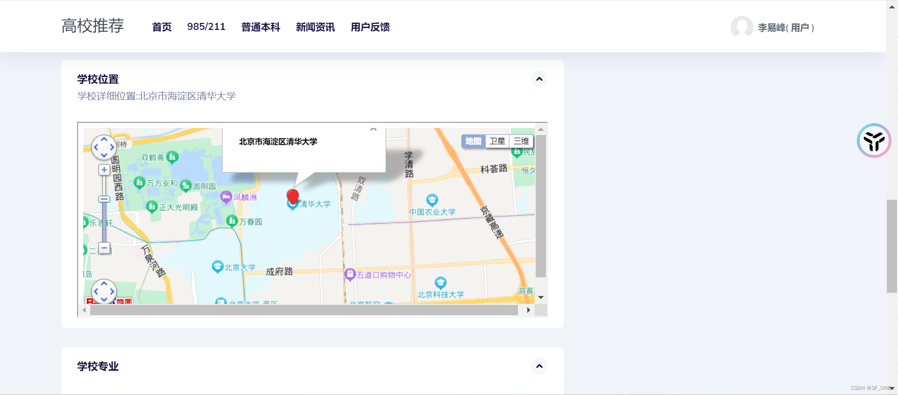Click the map frame horizontal scrollbar thumb
Viewport: 898px width, 395px height.
tap(304, 310)
